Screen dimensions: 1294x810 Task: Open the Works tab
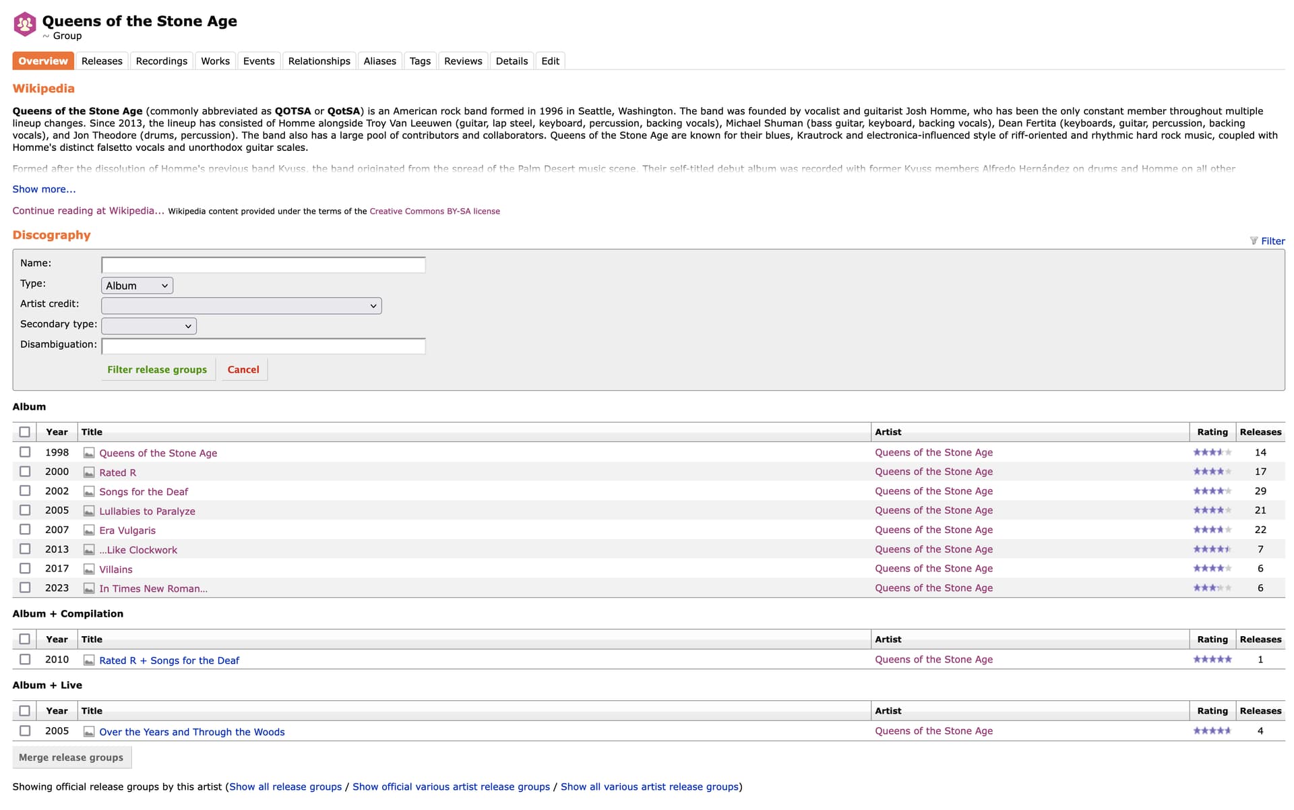coord(215,61)
